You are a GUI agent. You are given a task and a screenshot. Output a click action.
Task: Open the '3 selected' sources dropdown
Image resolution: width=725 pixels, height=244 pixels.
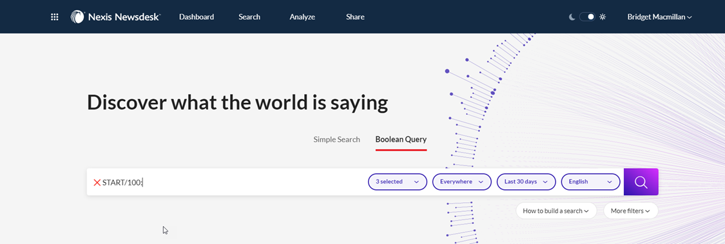tap(397, 182)
